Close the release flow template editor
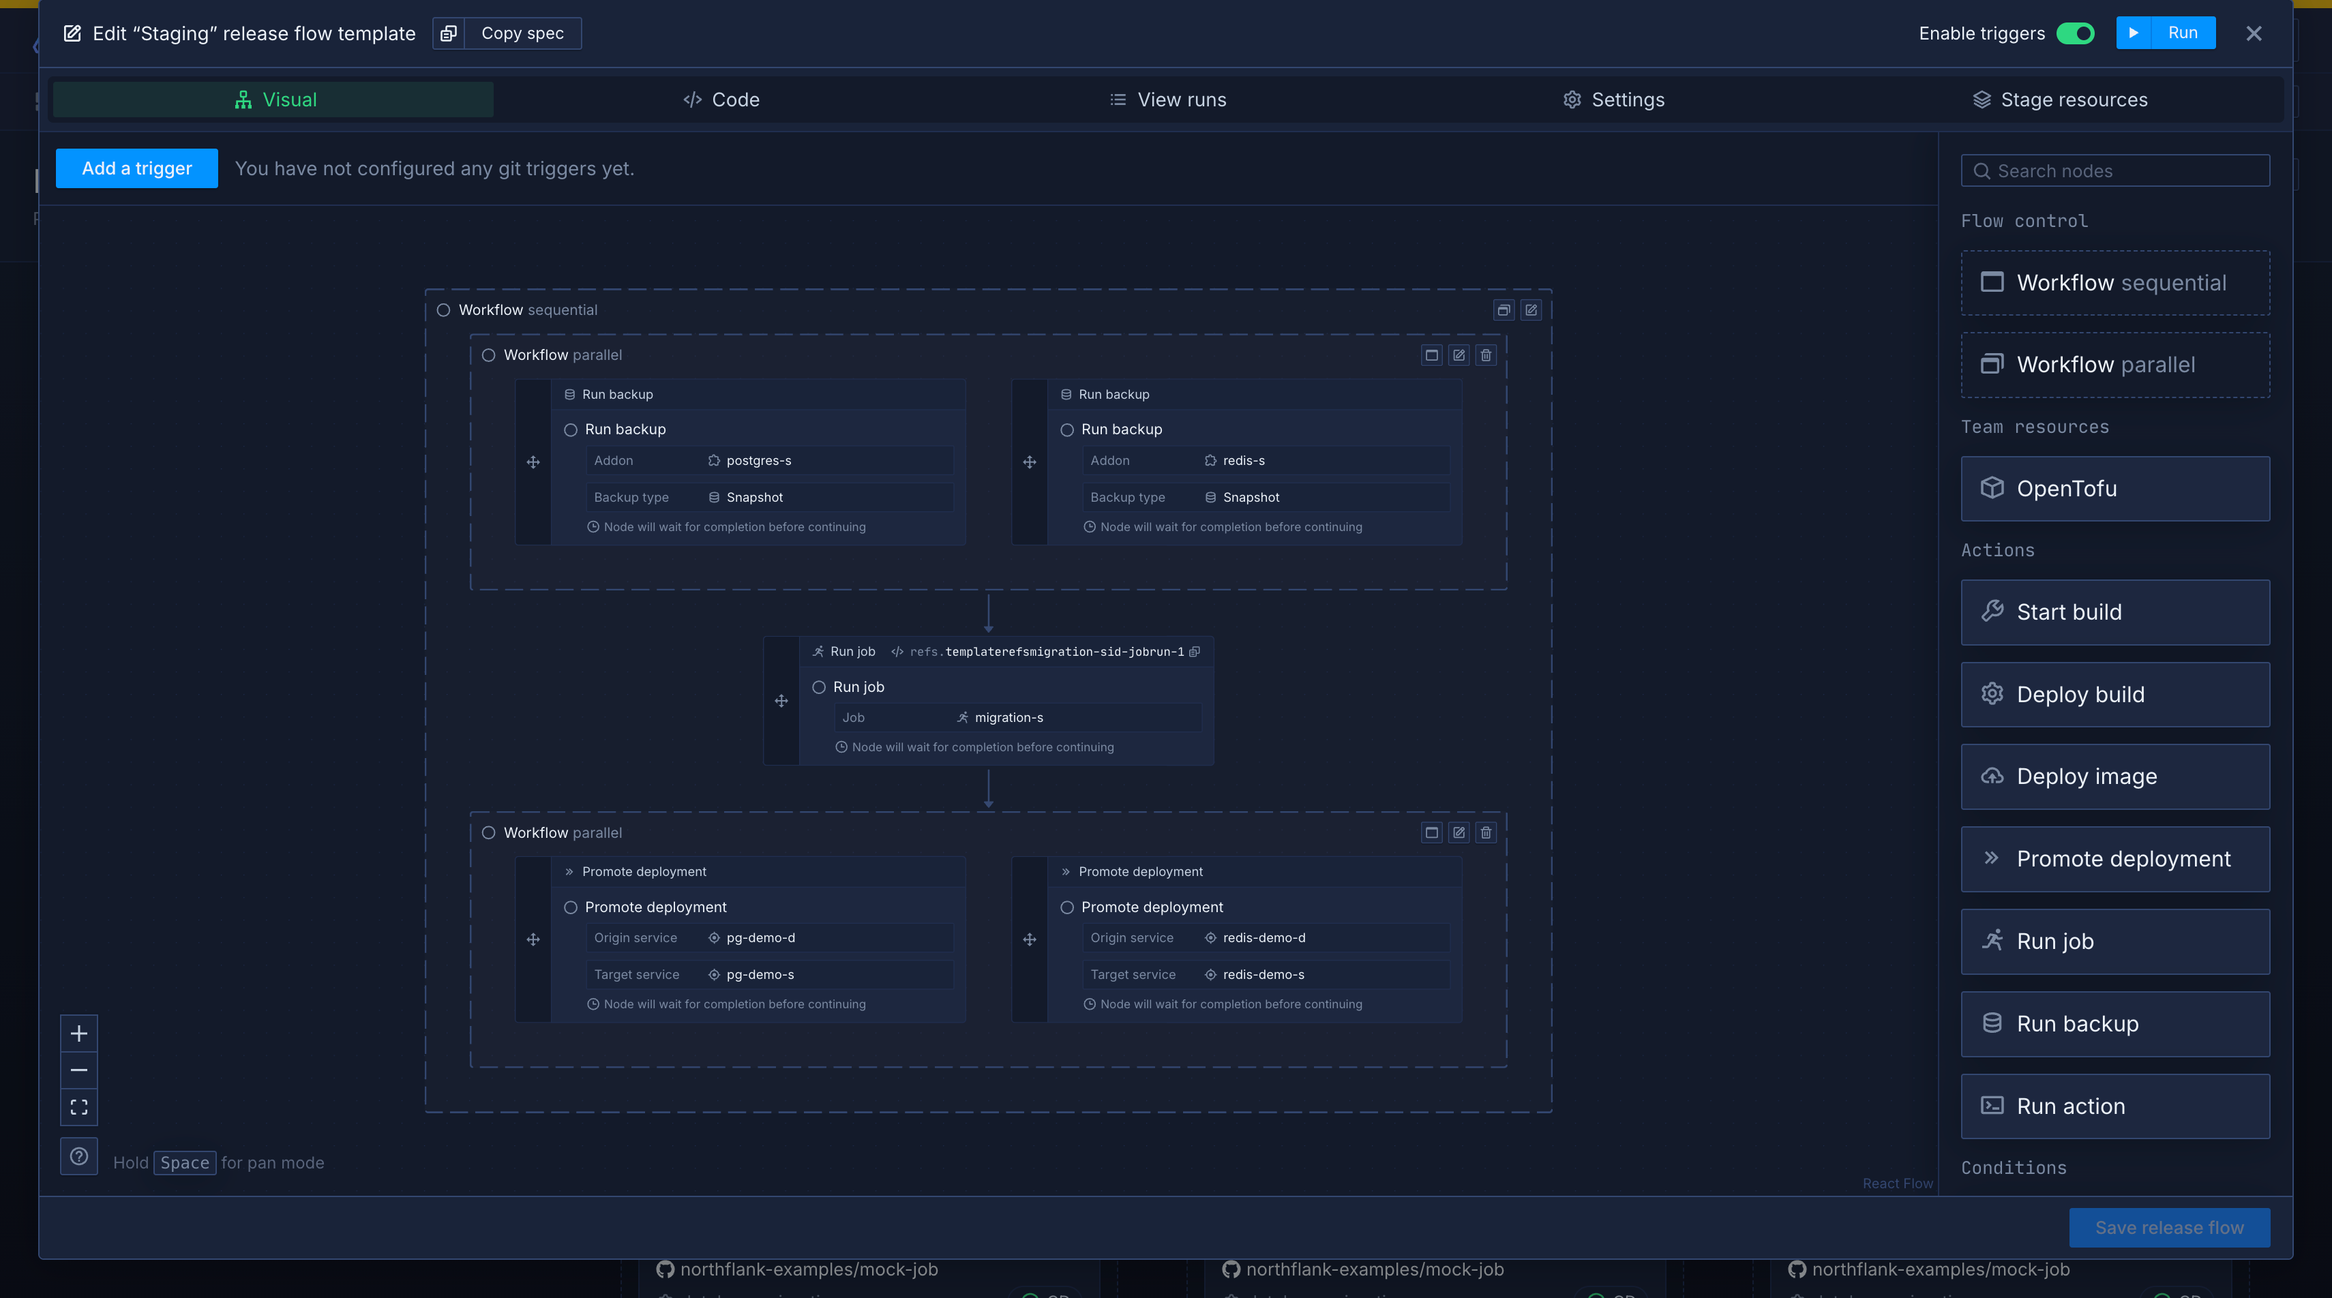Screen dimensions: 2332x1298 pyautogui.click(x=2253, y=33)
